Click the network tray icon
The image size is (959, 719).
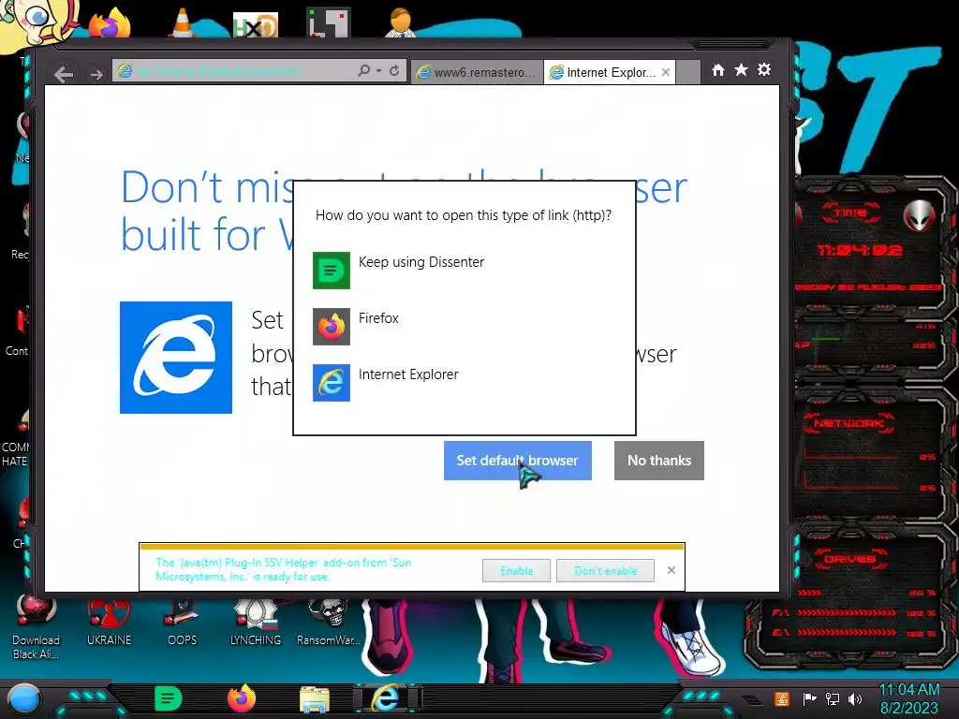click(x=833, y=698)
